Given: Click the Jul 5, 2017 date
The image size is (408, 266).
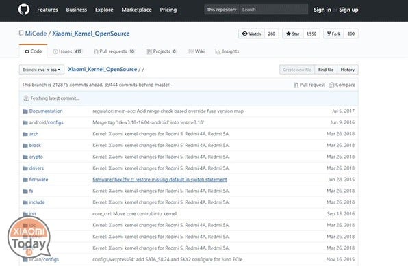Looking at the screenshot, I should [x=343, y=111].
